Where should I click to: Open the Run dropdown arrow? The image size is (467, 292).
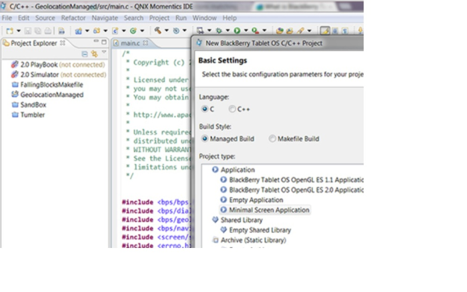point(246,31)
